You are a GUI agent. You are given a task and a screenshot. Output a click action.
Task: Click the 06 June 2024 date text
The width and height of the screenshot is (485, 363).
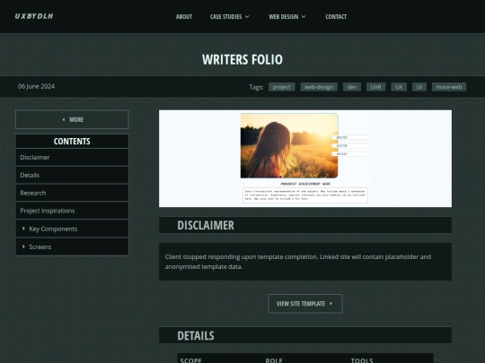[36, 86]
